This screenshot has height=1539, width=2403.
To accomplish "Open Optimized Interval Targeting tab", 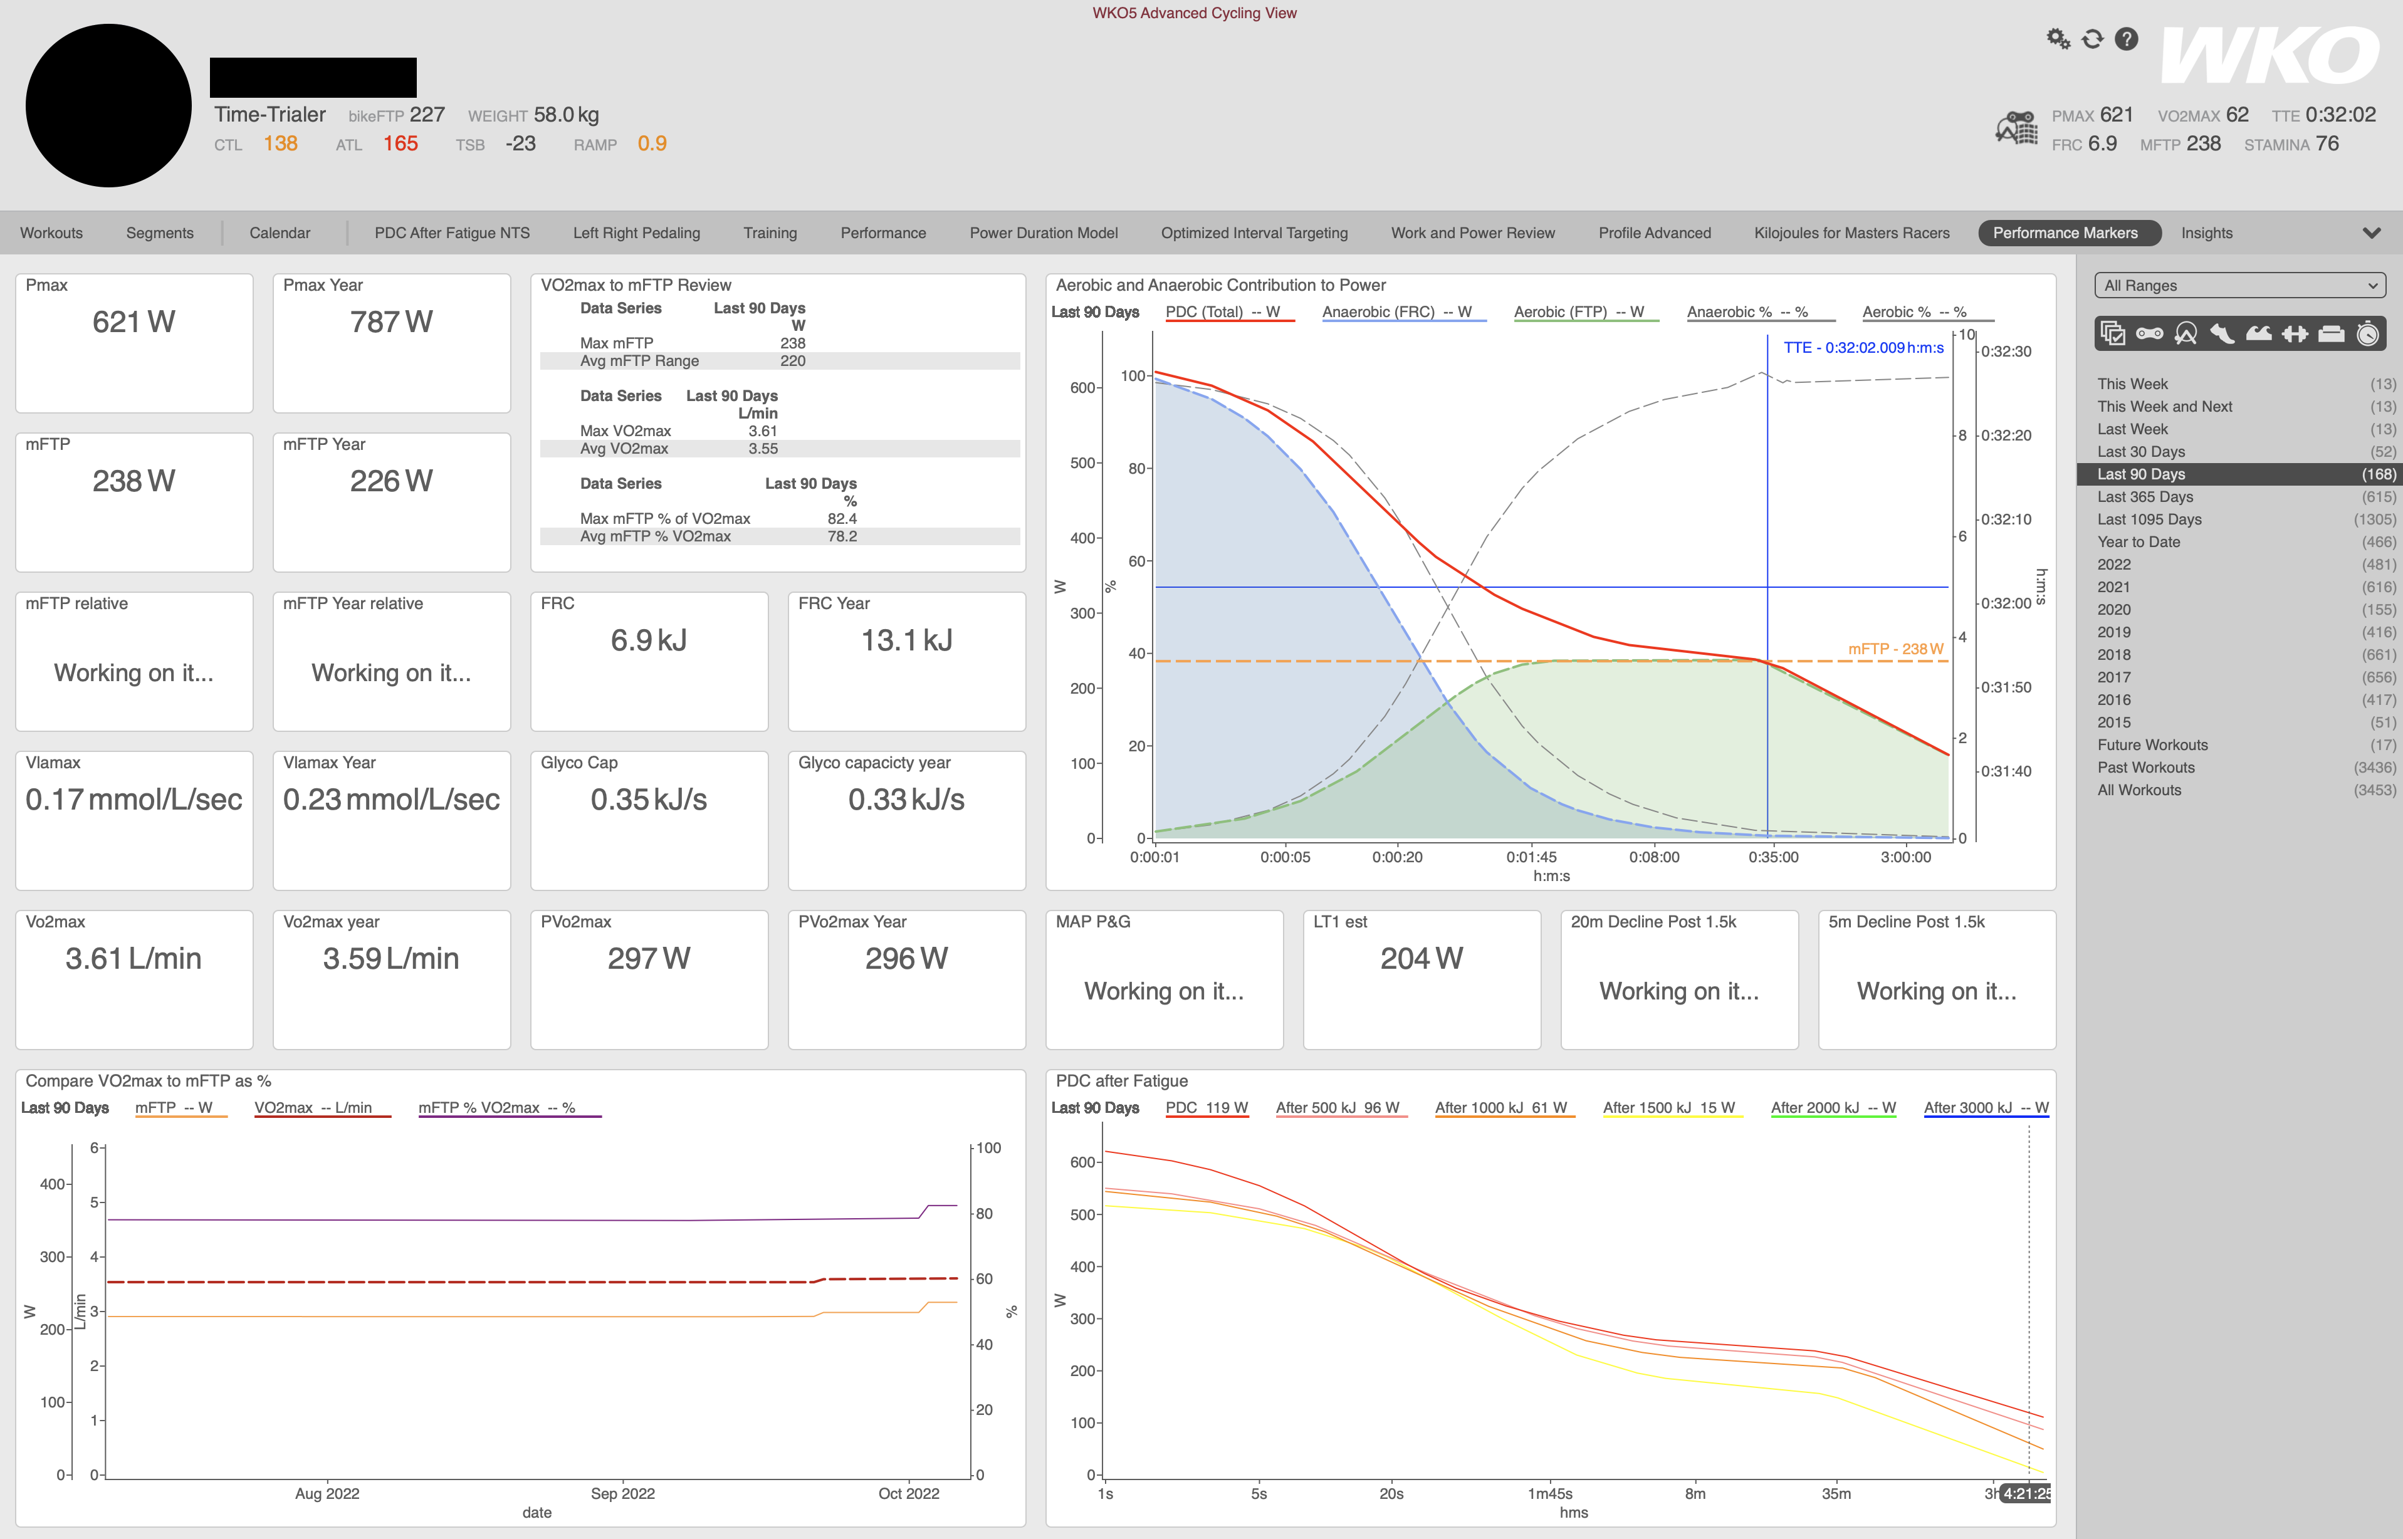I will pyautogui.click(x=1255, y=233).
